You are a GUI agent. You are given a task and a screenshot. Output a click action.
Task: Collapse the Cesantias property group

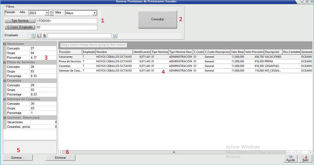pos(4,80)
